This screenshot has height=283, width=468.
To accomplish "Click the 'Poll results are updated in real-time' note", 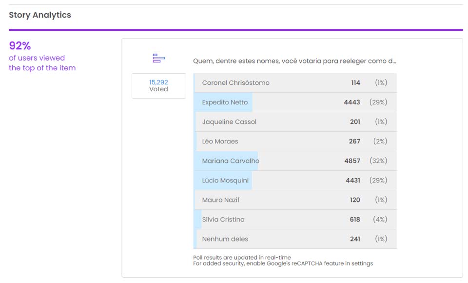I will pyautogui.click(x=242, y=257).
